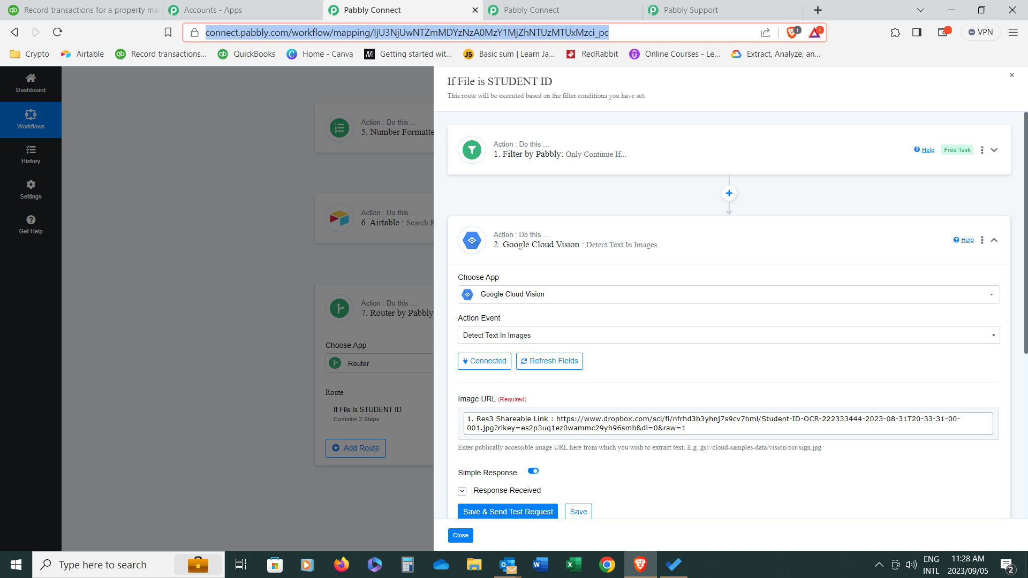Click the plus icon to add a step
The height and width of the screenshot is (578, 1028).
(729, 193)
